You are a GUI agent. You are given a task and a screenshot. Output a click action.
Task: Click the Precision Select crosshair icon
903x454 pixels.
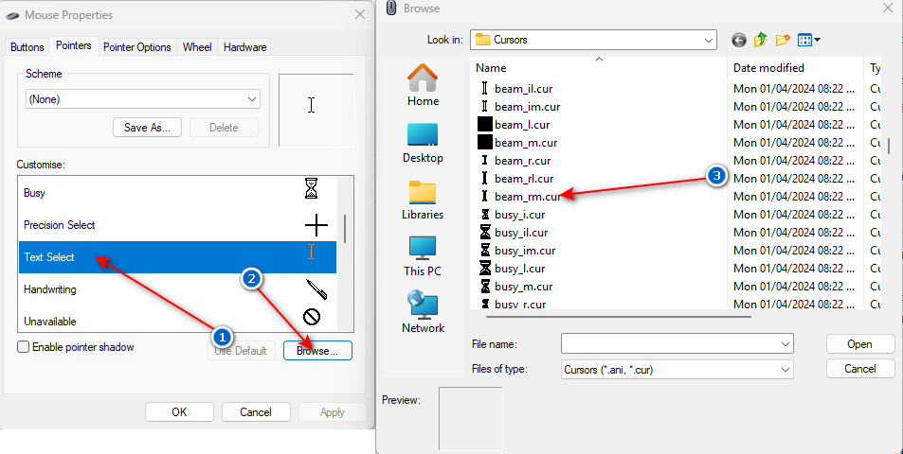coord(316,225)
